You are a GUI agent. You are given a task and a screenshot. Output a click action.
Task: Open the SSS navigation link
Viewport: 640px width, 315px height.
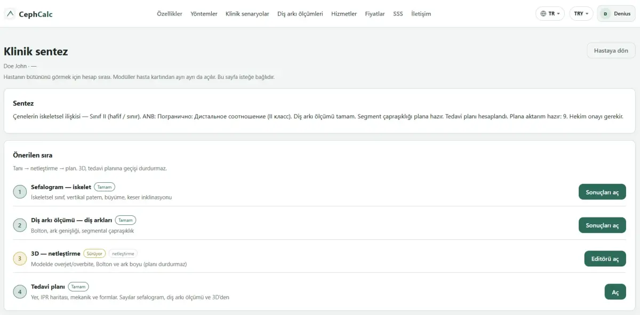point(398,14)
